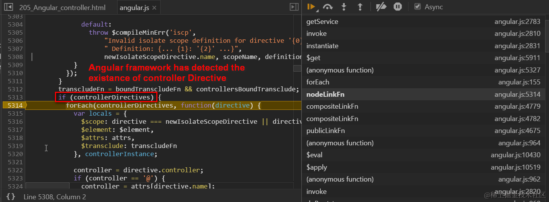Step over next function call
Image resolution: width=549 pixels, height=202 pixels.
point(328,7)
